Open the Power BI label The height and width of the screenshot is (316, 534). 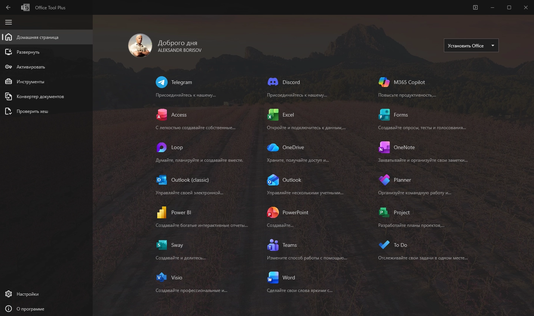[181, 212]
